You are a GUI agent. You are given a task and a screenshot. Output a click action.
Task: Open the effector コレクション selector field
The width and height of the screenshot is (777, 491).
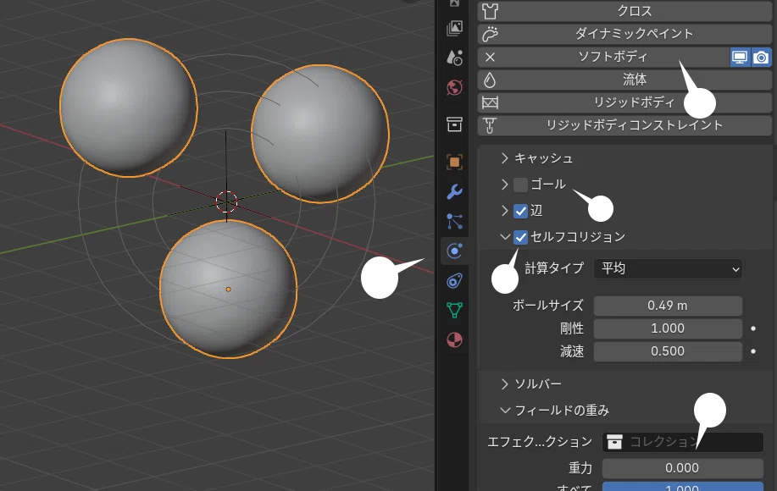pos(683,442)
